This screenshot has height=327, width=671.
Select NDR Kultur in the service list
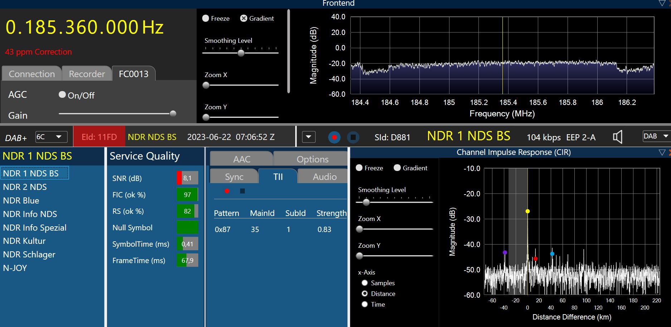coord(24,241)
